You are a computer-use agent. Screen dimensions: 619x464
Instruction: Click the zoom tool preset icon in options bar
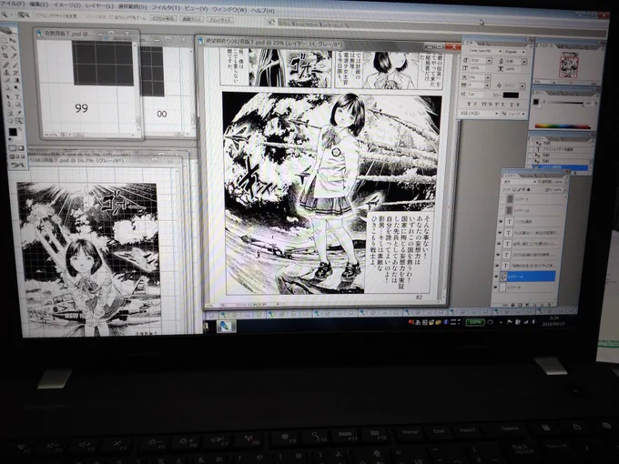5,15
